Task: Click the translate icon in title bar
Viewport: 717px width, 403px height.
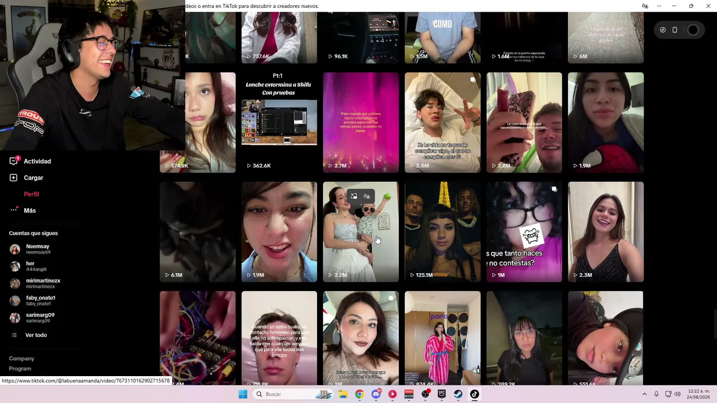Action: pyautogui.click(x=645, y=6)
